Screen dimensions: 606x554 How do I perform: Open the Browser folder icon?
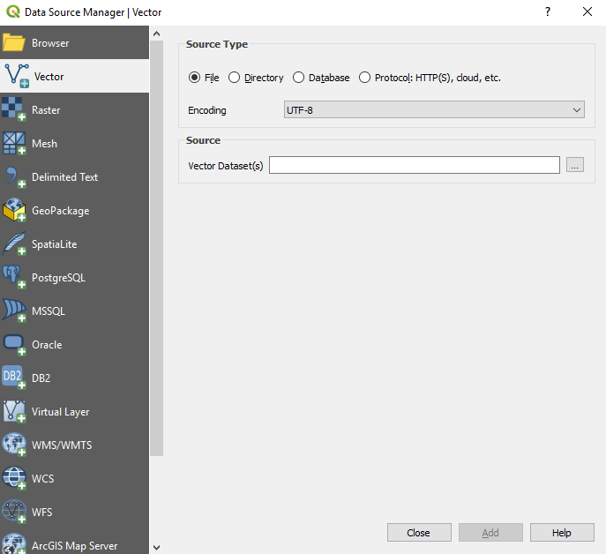[14, 42]
